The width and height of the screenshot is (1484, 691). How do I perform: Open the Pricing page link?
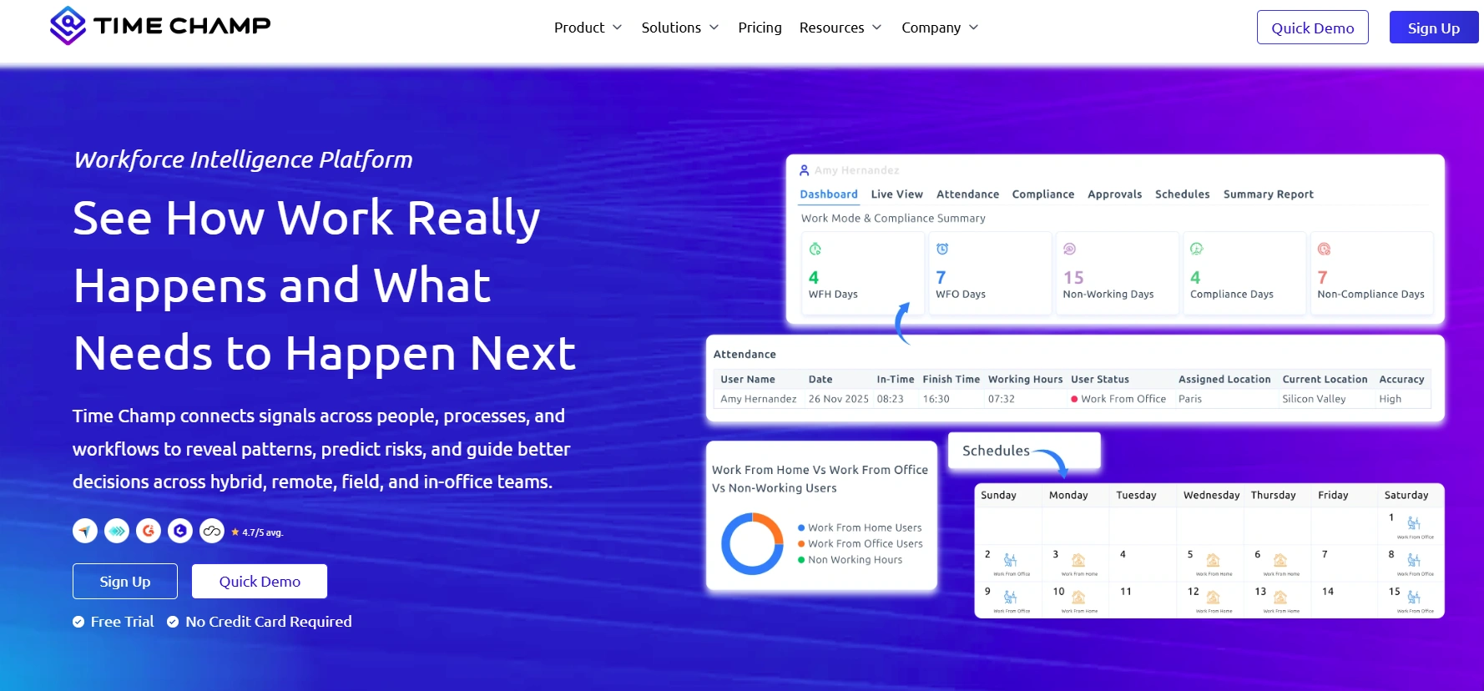[760, 28]
